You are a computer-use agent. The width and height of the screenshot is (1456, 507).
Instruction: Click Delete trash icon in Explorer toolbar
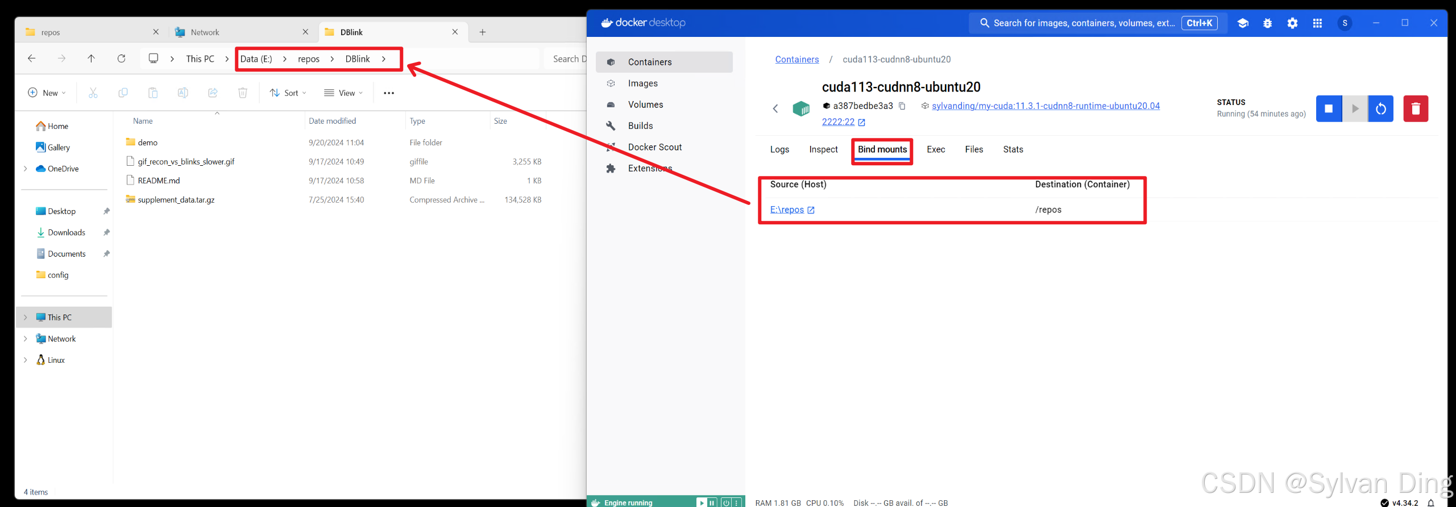click(243, 93)
